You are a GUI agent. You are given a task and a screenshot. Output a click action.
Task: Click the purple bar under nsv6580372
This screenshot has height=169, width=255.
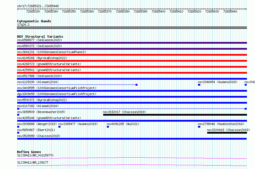pyautogui.click(x=132, y=49)
